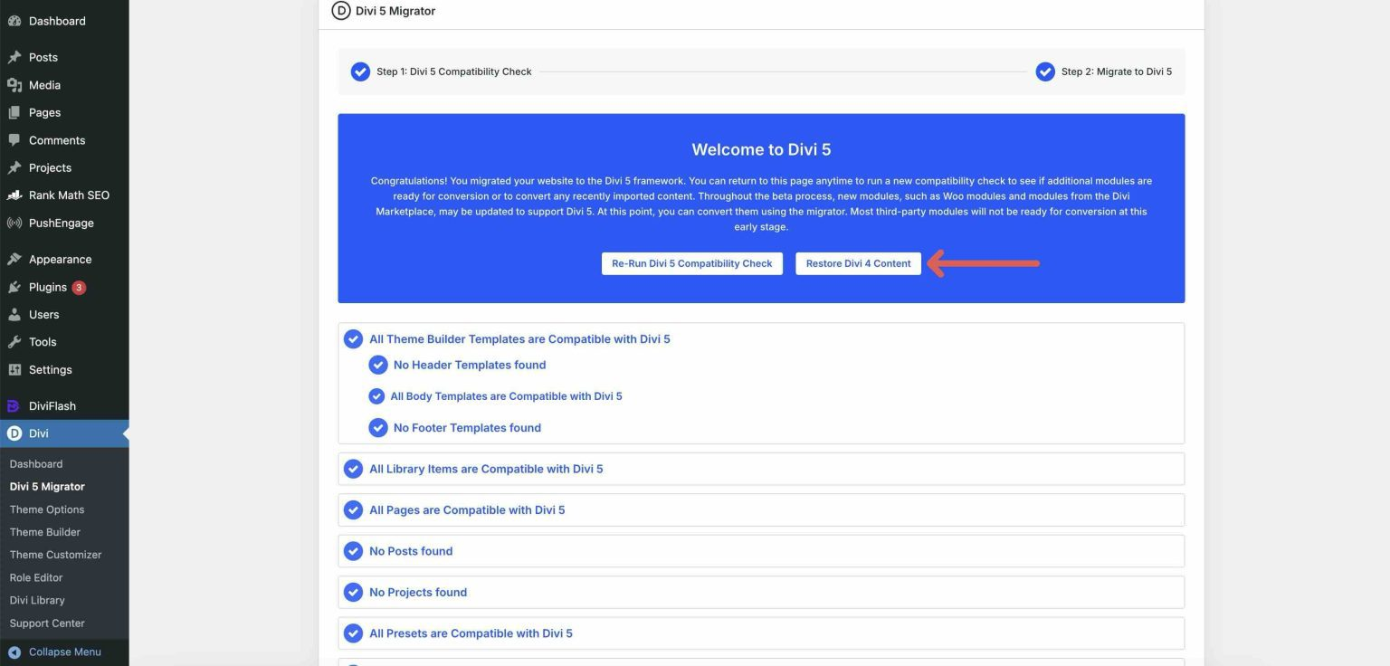Click Re-Run Divi 5 Compatibility Check button

tap(692, 263)
